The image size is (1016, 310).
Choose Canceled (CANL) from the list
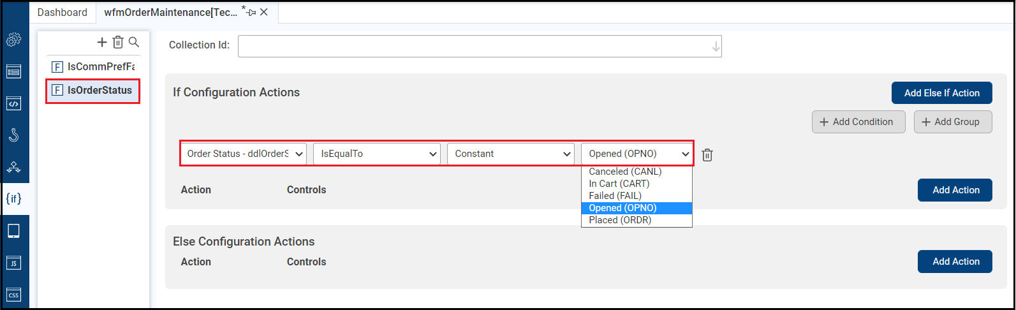click(625, 172)
